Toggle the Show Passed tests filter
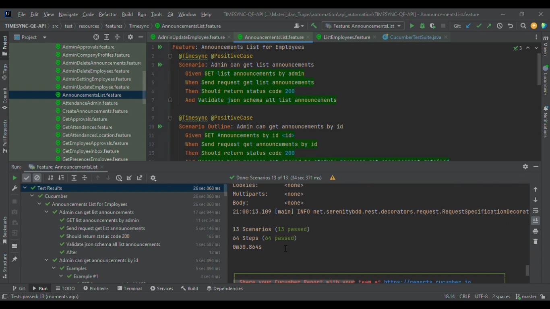The image size is (550, 309). (x=27, y=177)
